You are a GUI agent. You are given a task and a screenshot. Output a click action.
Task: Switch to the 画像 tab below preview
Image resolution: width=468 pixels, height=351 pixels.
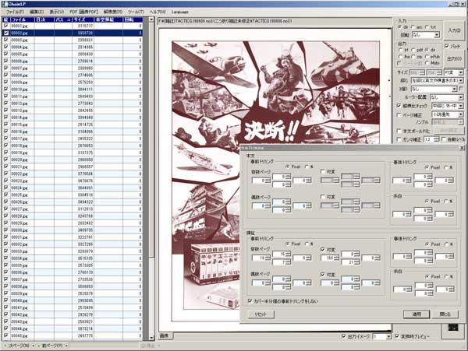coord(165,335)
